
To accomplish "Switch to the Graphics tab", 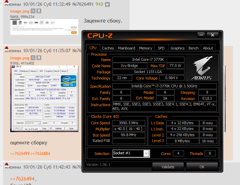I will tap(177, 48).
